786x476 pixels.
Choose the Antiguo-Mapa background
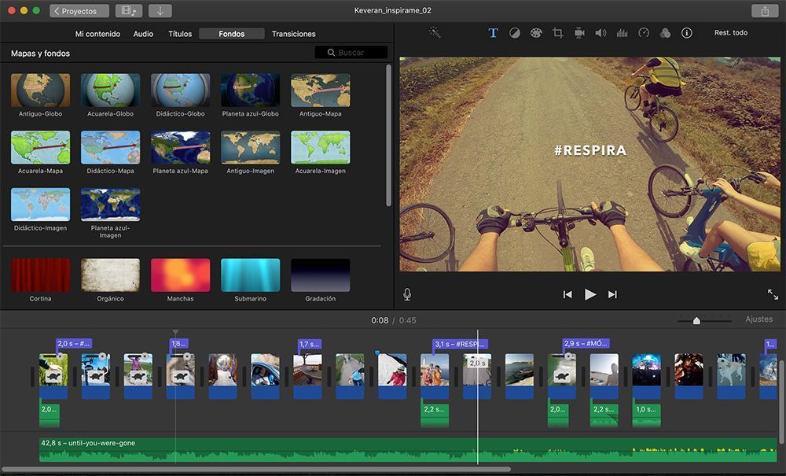pos(321,90)
